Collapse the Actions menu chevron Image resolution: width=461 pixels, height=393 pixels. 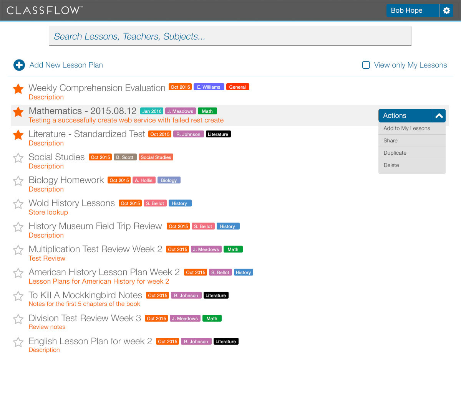coord(439,116)
